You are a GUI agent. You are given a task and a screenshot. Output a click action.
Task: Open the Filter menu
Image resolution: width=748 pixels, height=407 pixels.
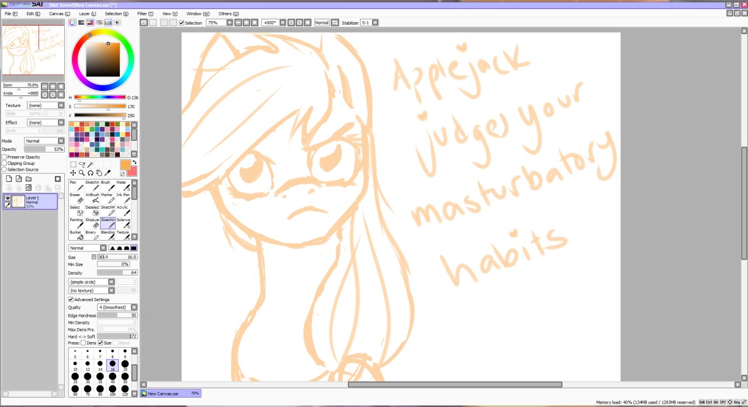tap(146, 13)
